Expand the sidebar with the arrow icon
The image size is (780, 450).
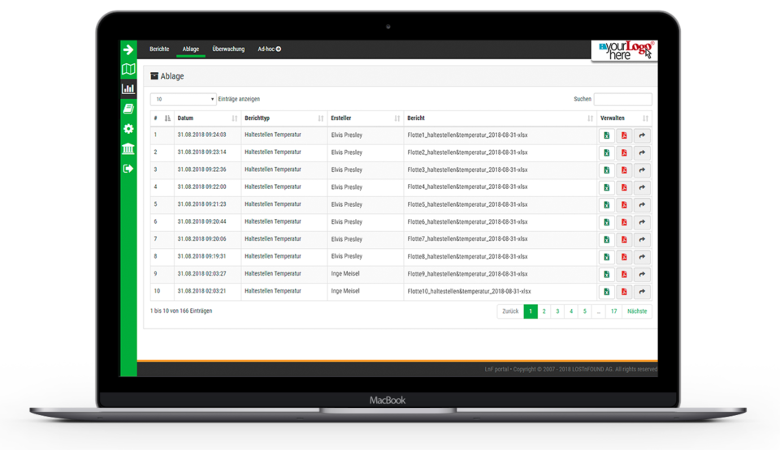[x=128, y=49]
